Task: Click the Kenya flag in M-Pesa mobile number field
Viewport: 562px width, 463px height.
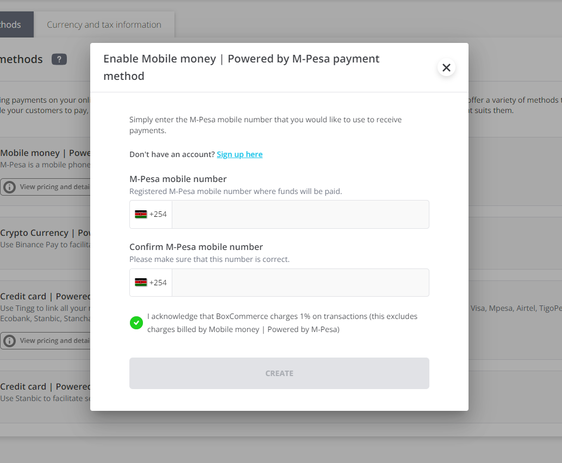Action: pos(141,214)
